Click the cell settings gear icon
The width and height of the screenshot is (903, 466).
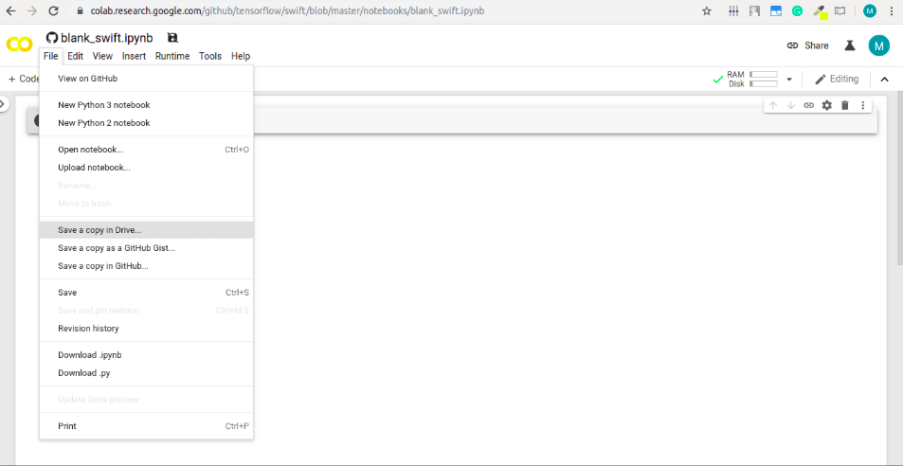826,105
